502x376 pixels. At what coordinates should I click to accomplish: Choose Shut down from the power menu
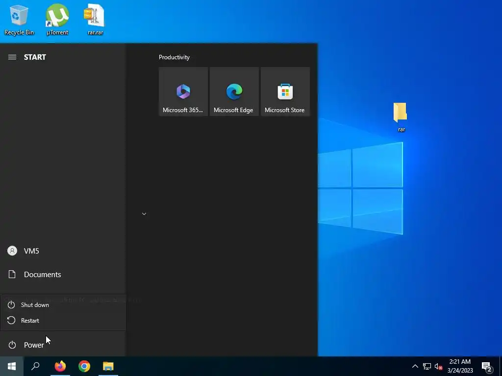(63, 305)
